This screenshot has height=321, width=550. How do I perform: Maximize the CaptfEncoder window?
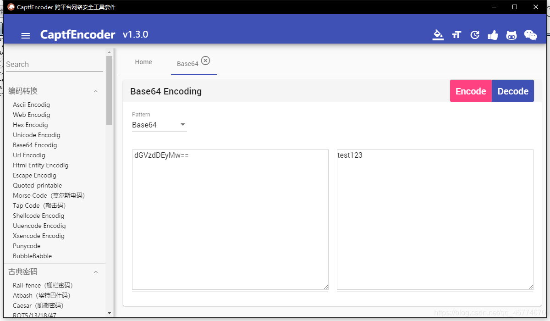[515, 7]
